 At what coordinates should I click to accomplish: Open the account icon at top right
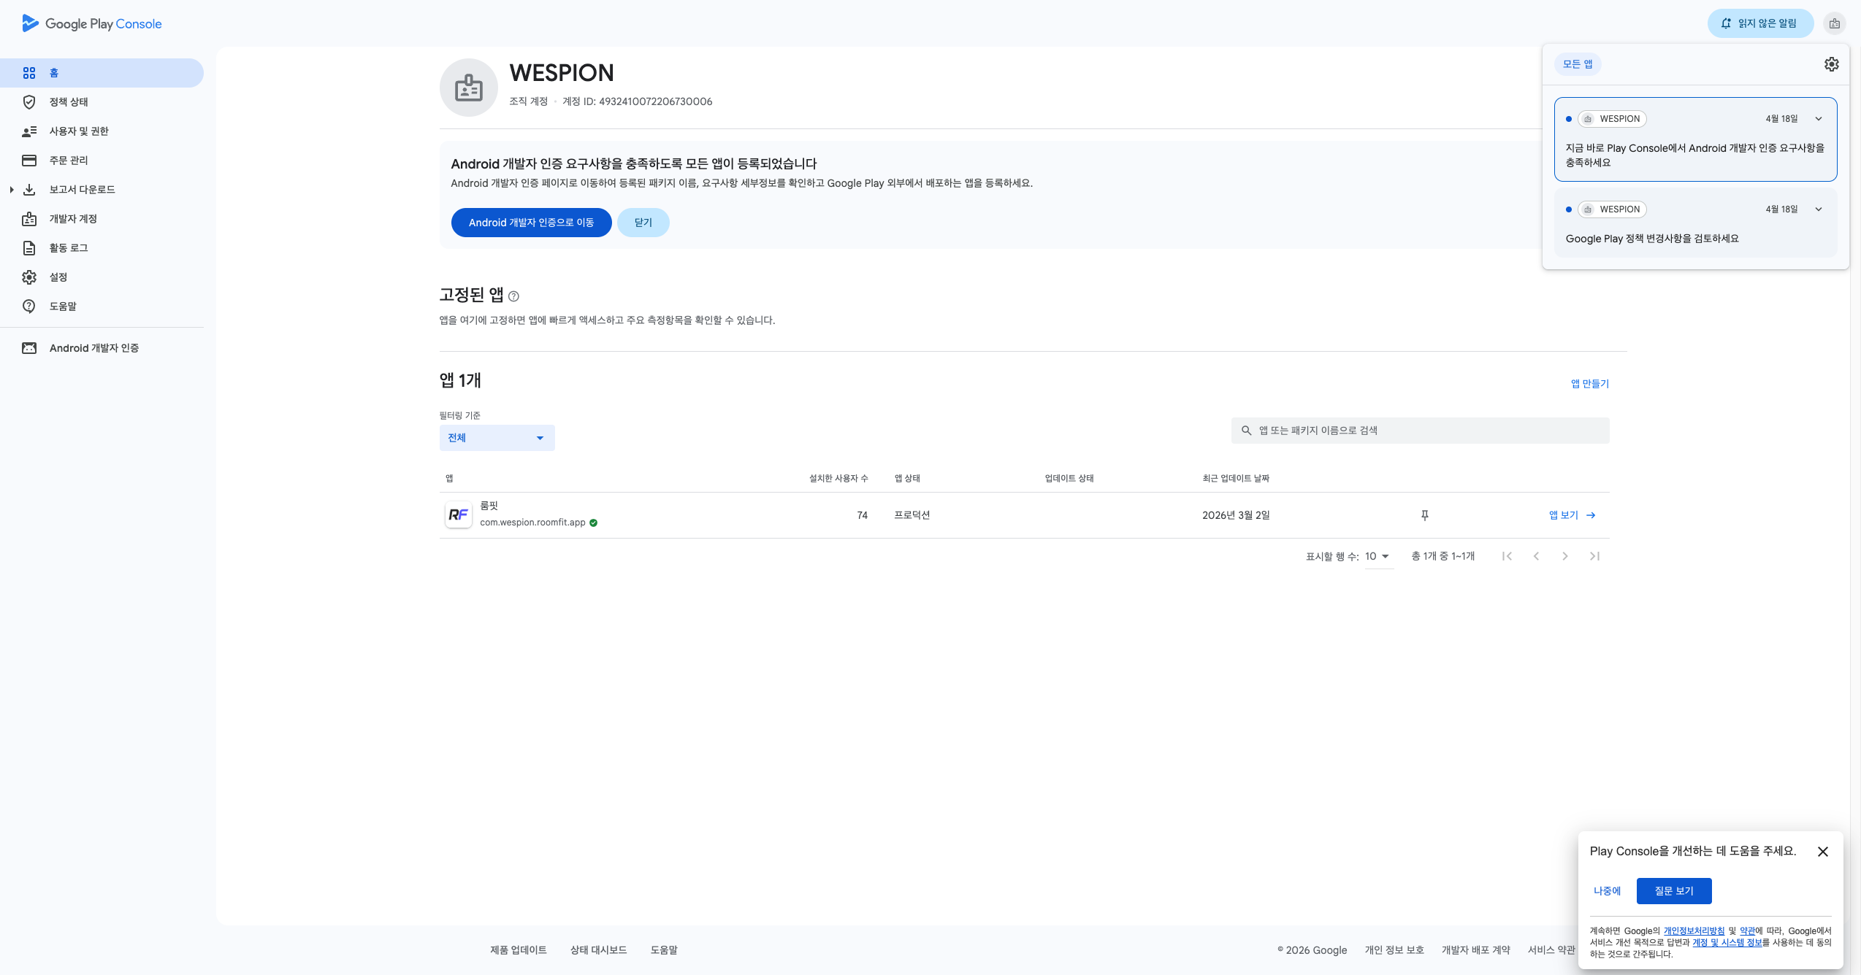(1834, 23)
